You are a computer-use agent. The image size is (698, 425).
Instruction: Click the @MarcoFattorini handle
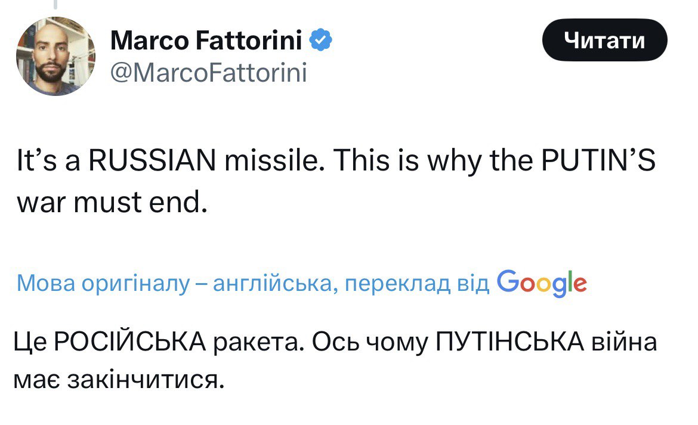pyautogui.click(x=208, y=73)
